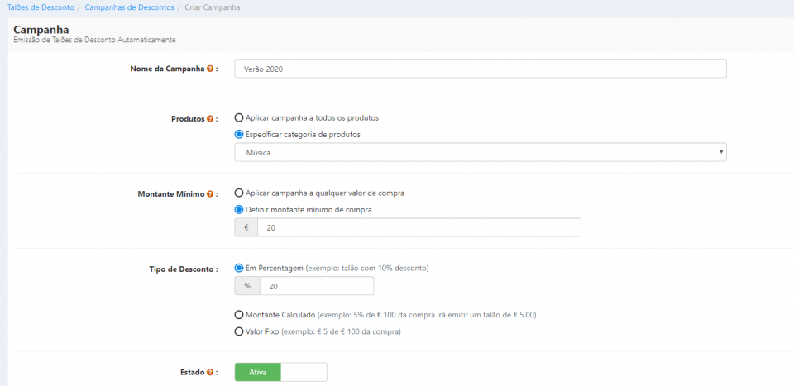Image resolution: width=794 pixels, height=386 pixels.
Task: Click help icon beside Montante Mínimo
Action: [x=210, y=193]
